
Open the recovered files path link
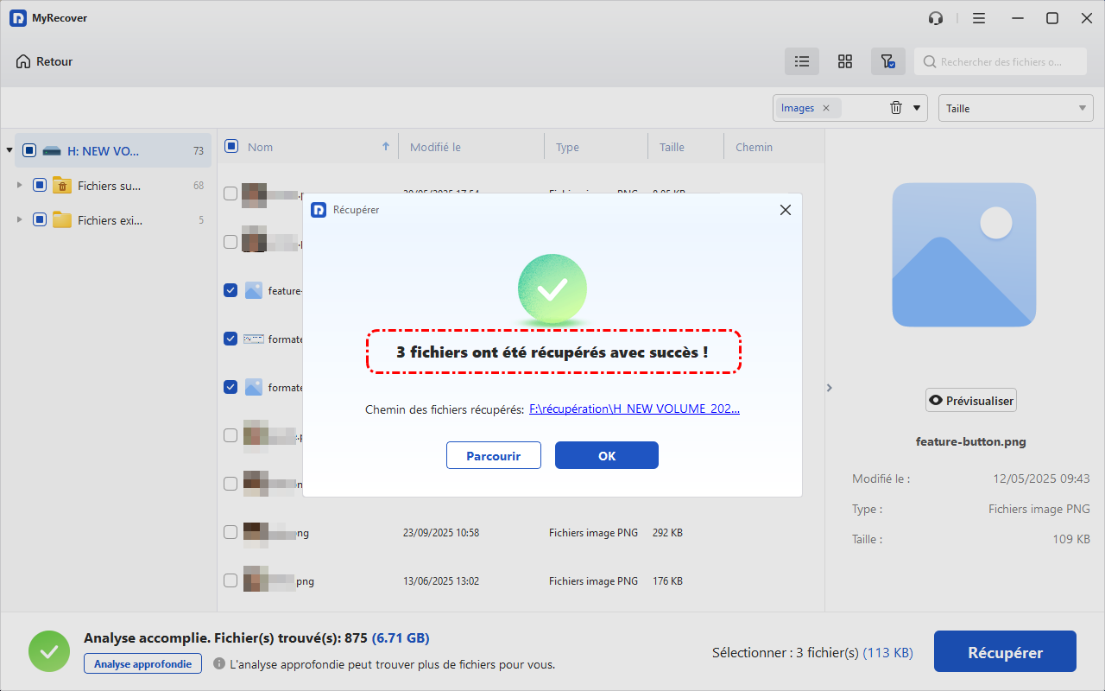click(634, 409)
